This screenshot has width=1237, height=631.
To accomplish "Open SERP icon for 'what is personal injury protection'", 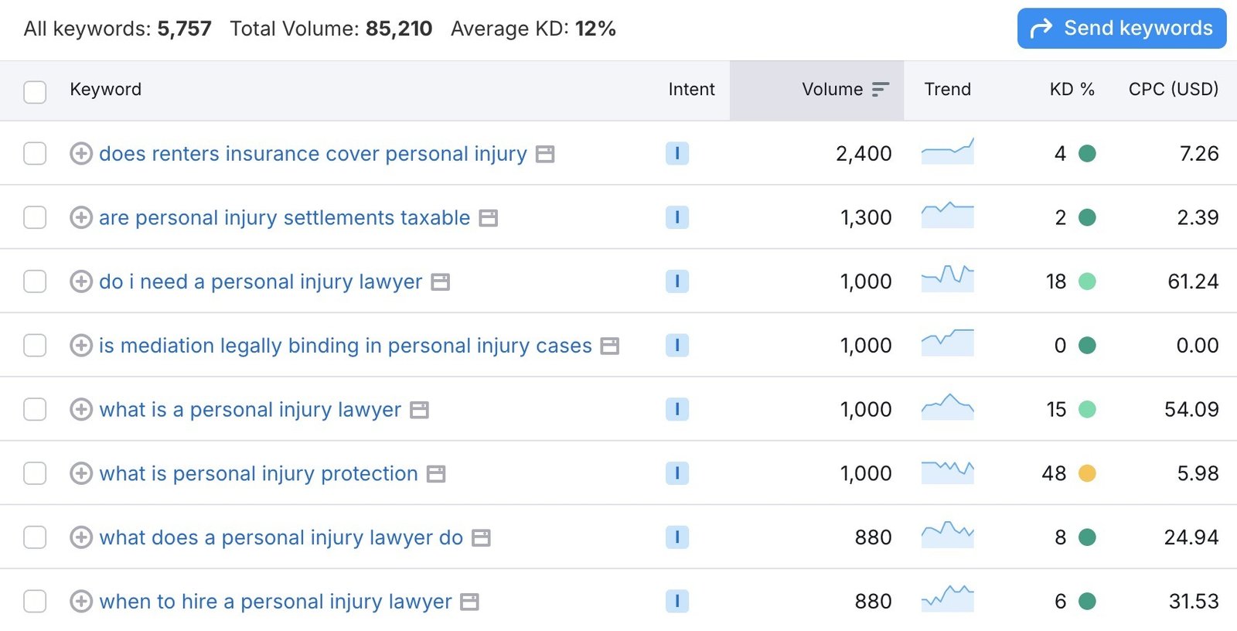I will point(436,474).
